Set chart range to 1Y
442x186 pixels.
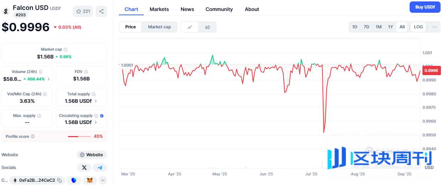[390, 27]
